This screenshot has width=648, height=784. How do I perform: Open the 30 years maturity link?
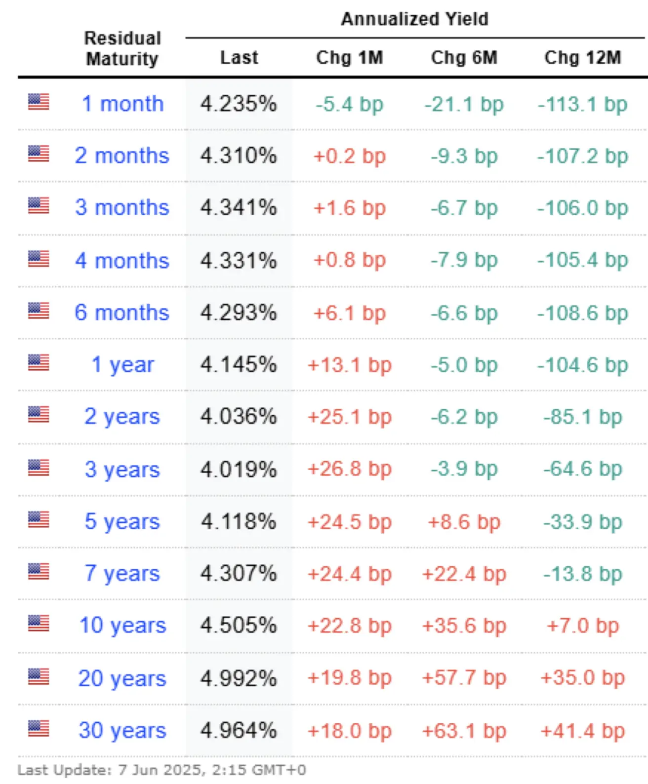[122, 731]
